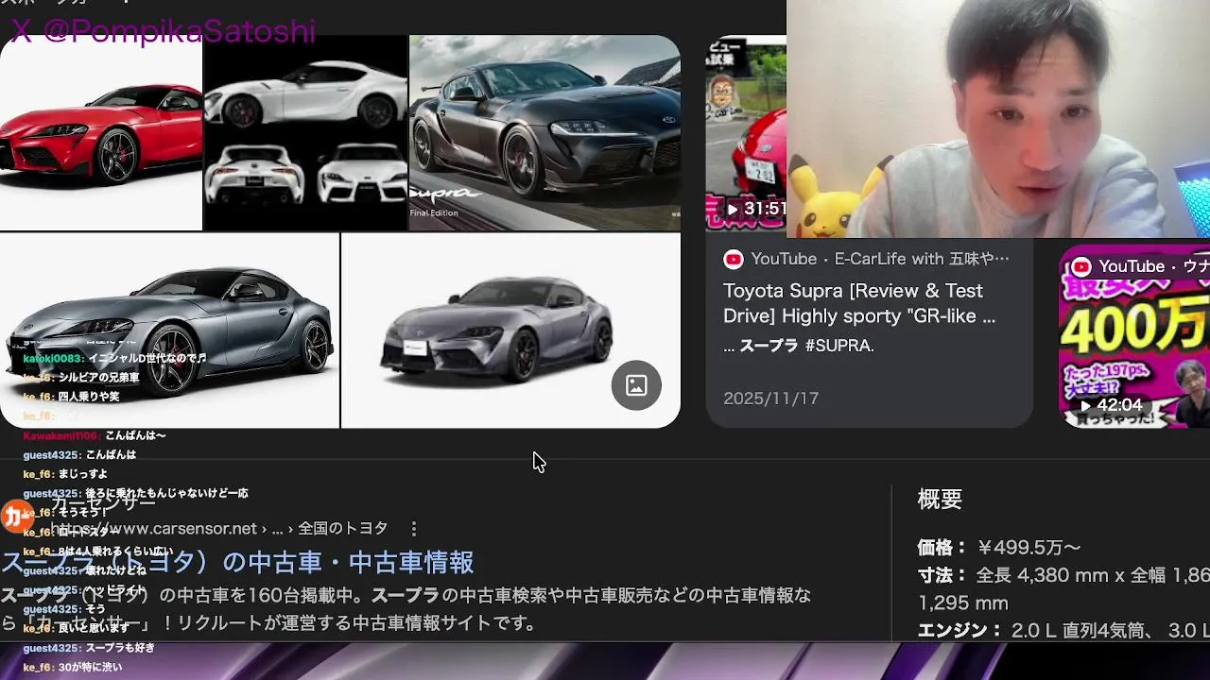
Task: Open 'Toyota Supra [Review & Test Drive]' video title
Action: click(x=859, y=303)
